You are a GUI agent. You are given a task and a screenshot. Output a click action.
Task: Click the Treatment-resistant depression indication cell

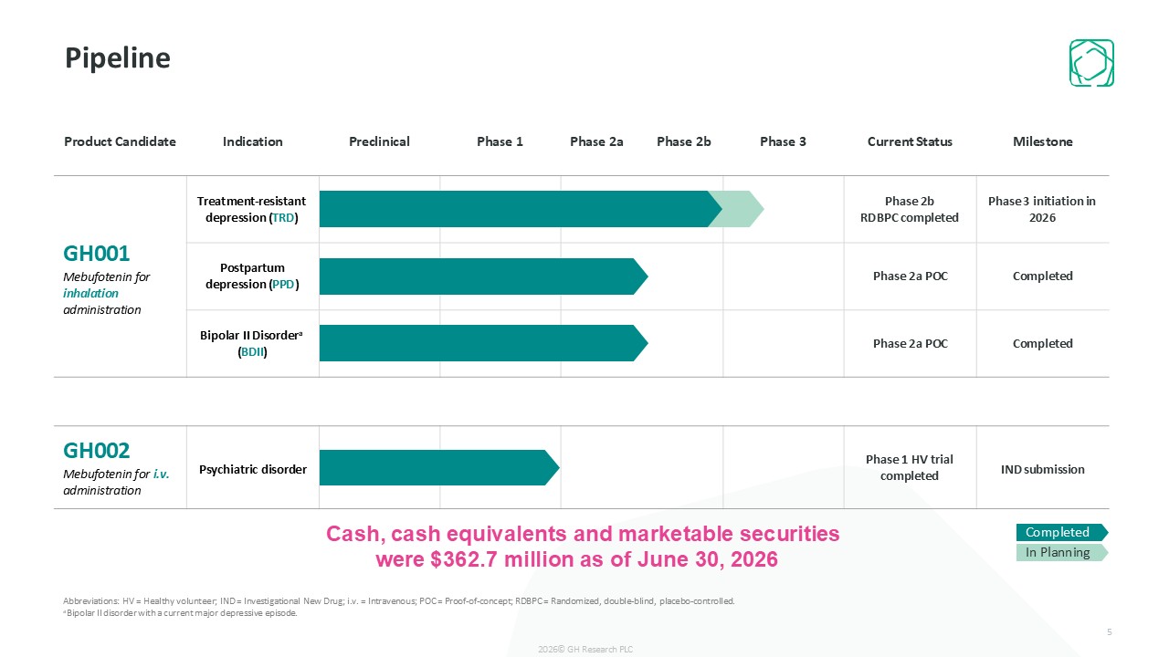pos(252,209)
